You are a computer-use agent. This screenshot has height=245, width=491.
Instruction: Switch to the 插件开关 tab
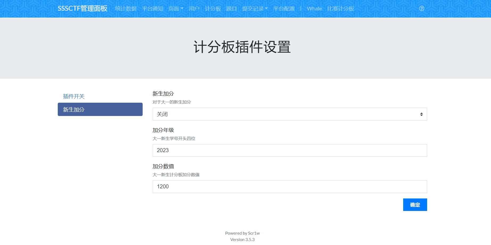74,96
